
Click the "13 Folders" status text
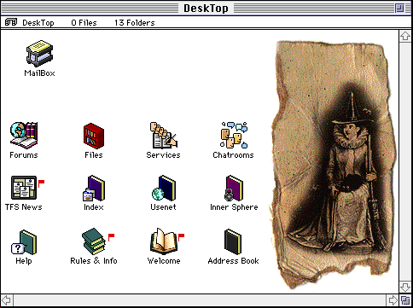click(x=135, y=23)
